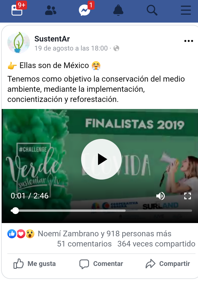Open the news feed icon with 9+ badge
This screenshot has width=198, height=286.
pos(17,10)
